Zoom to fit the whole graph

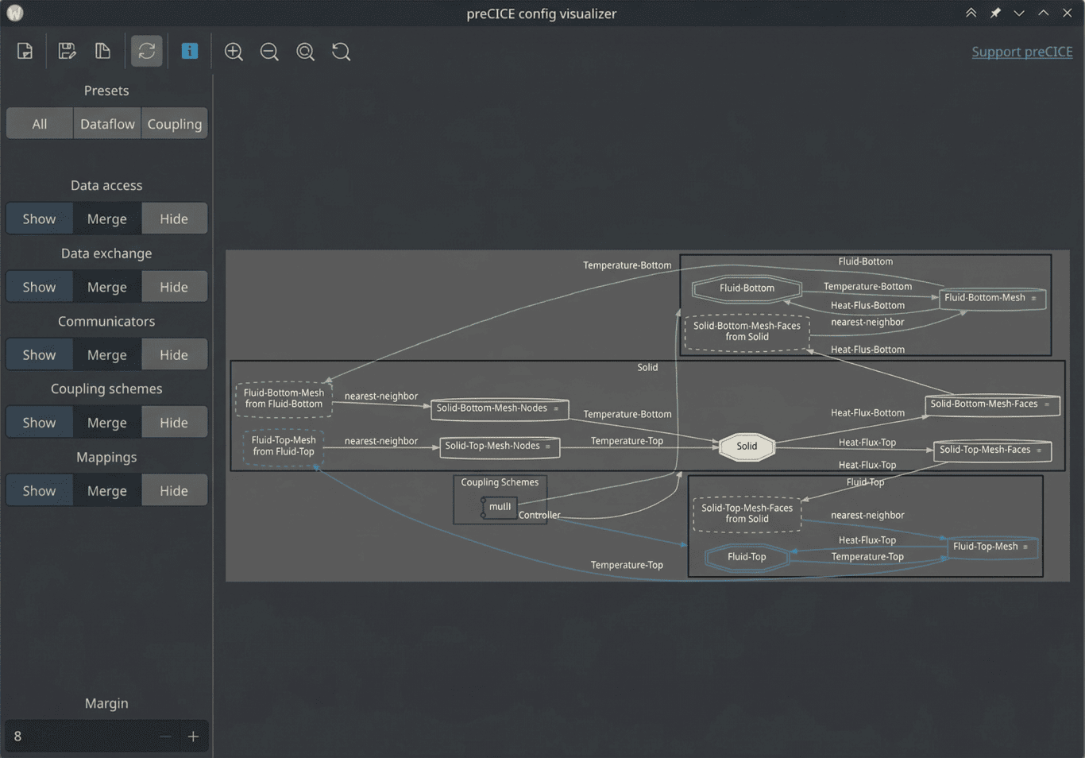tap(305, 51)
